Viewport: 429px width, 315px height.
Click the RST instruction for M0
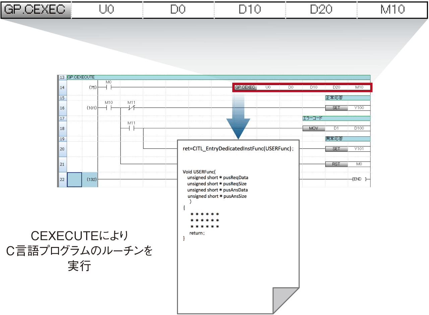(336, 164)
